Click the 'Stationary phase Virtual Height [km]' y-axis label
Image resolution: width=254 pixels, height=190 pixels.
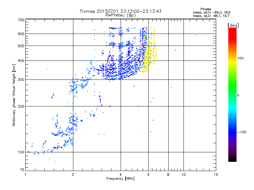pyautogui.click(x=14, y=95)
